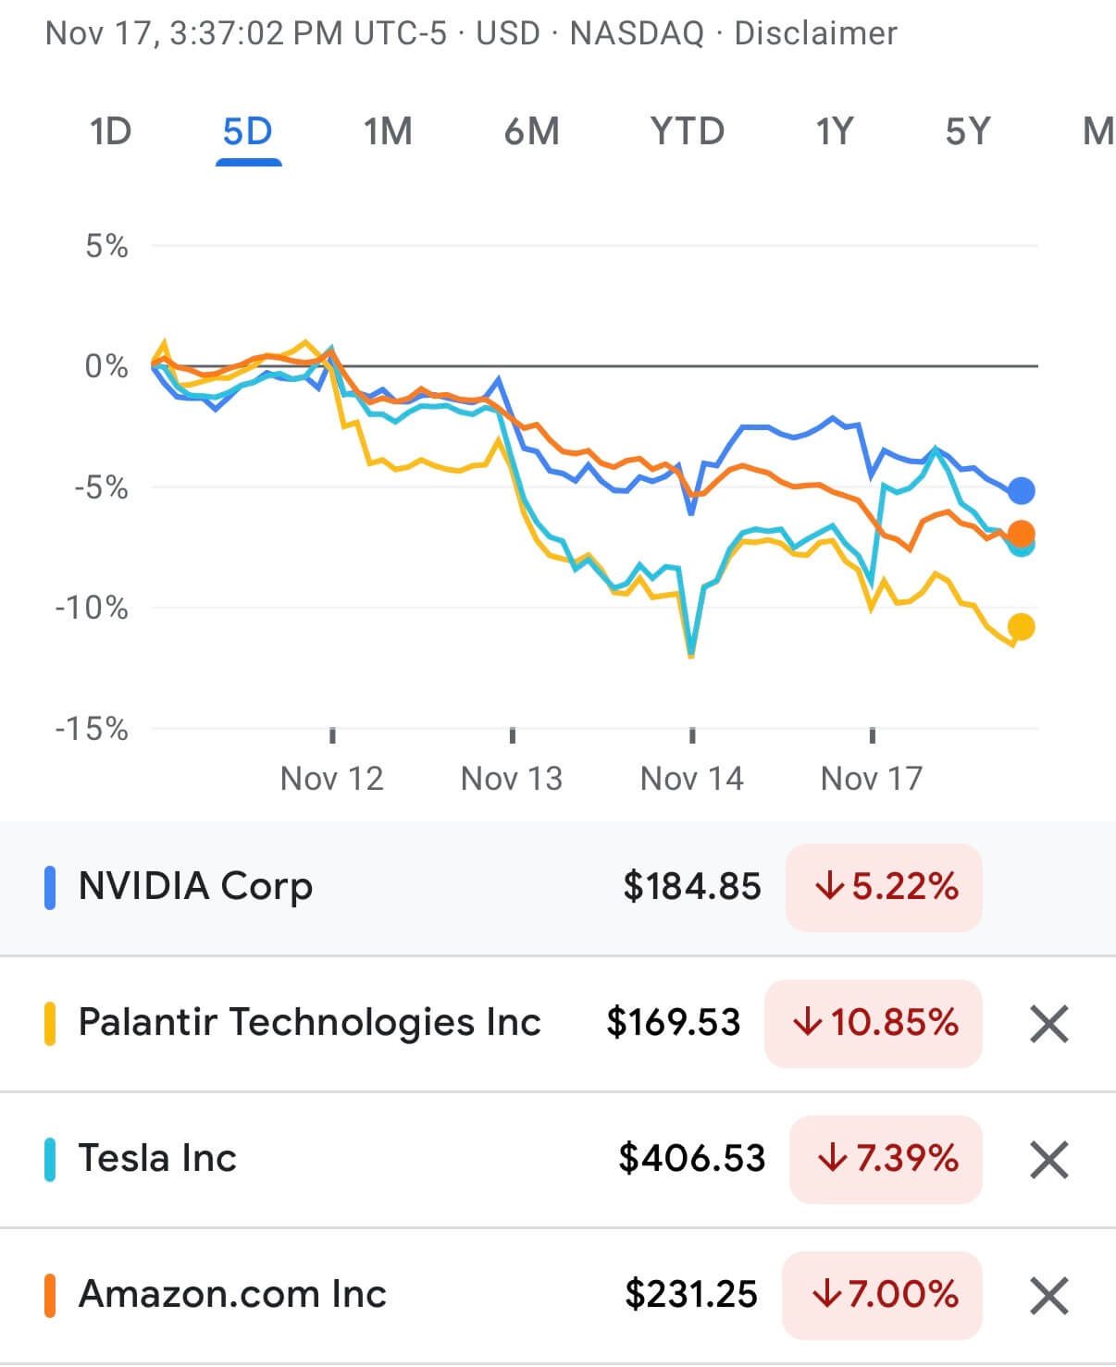Remove Amazon.com Inc from comparison
Image resolution: width=1116 pixels, height=1367 pixels.
(x=1048, y=1296)
